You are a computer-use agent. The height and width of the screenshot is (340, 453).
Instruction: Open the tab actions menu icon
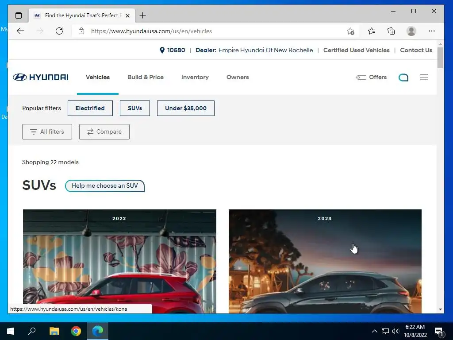coord(19,15)
